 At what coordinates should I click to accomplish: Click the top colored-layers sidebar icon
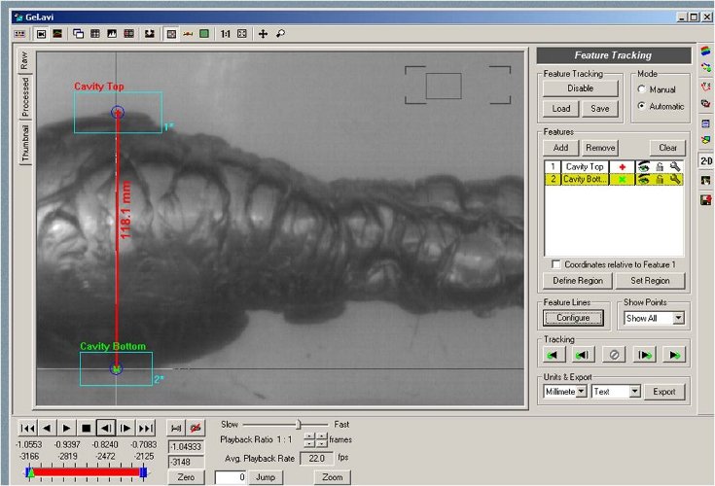coord(706,51)
